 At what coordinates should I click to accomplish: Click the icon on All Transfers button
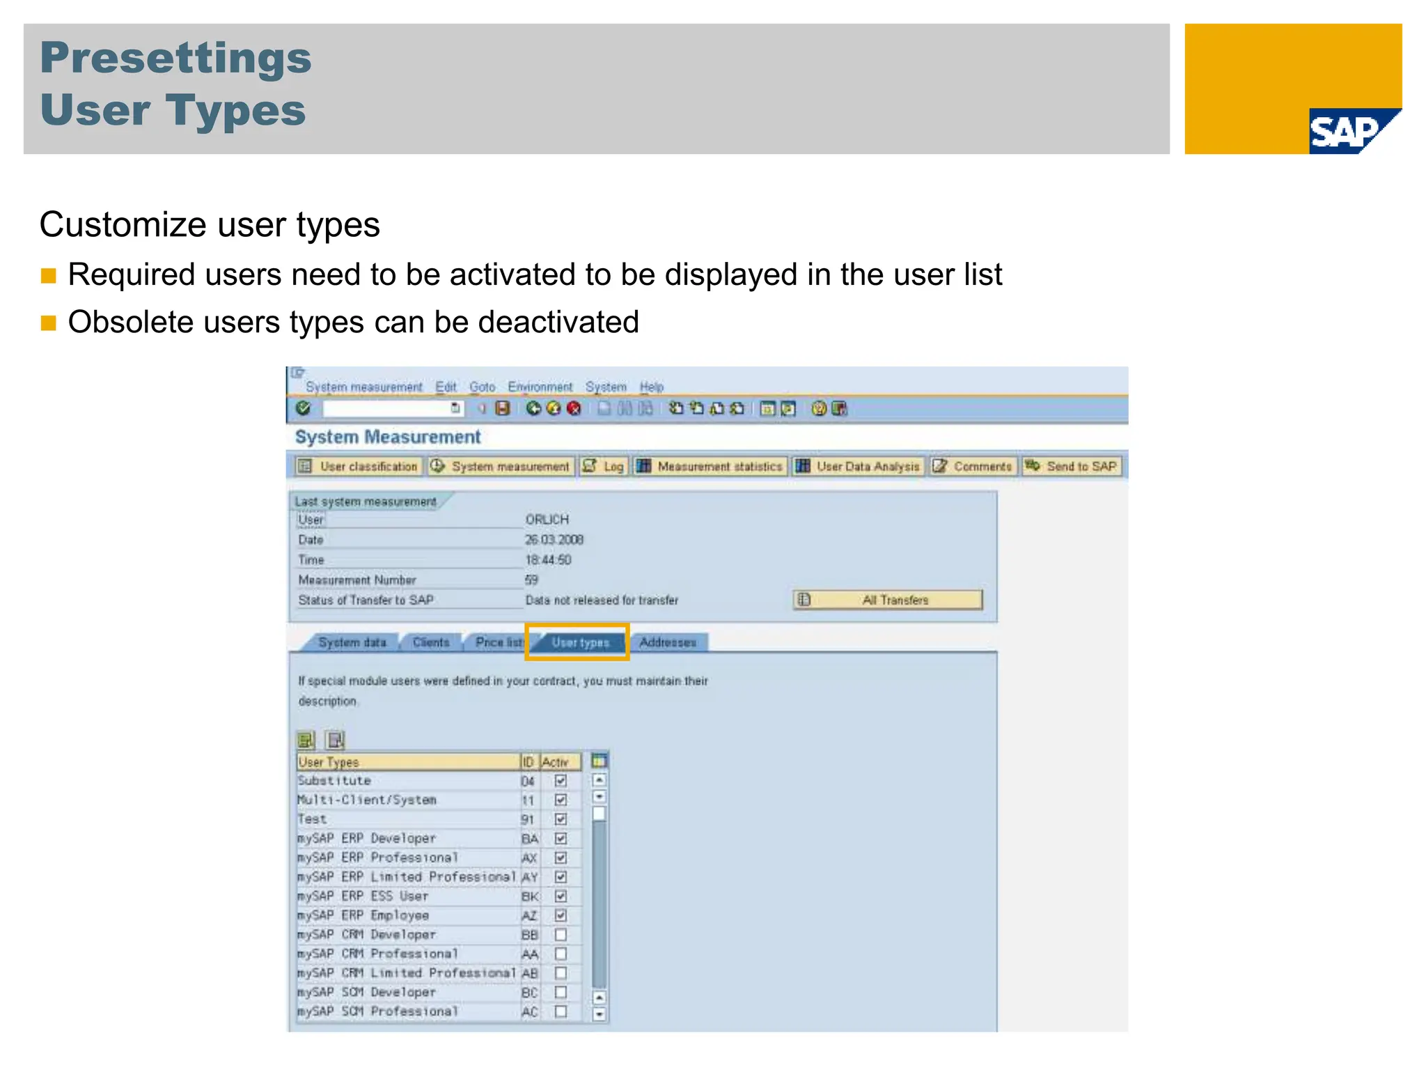804,600
